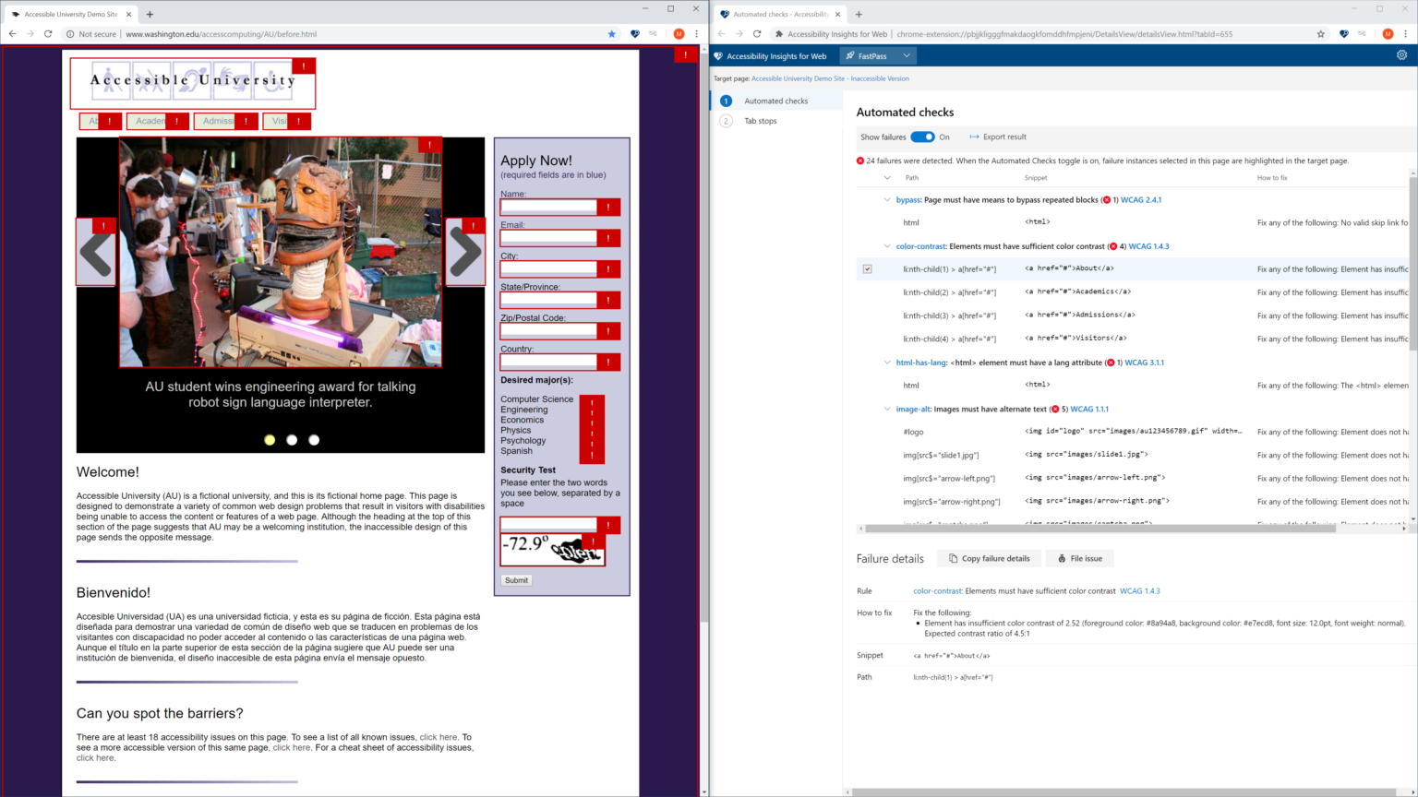Select the third slide indicator dot
Screen dimensions: 1418x797
(x=314, y=440)
